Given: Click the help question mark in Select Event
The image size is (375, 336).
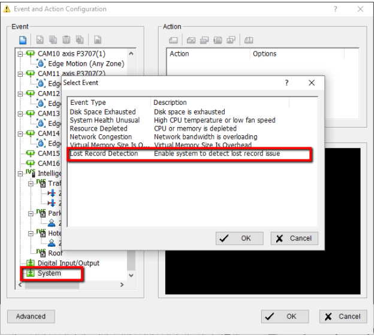Looking at the screenshot, I should (286, 83).
